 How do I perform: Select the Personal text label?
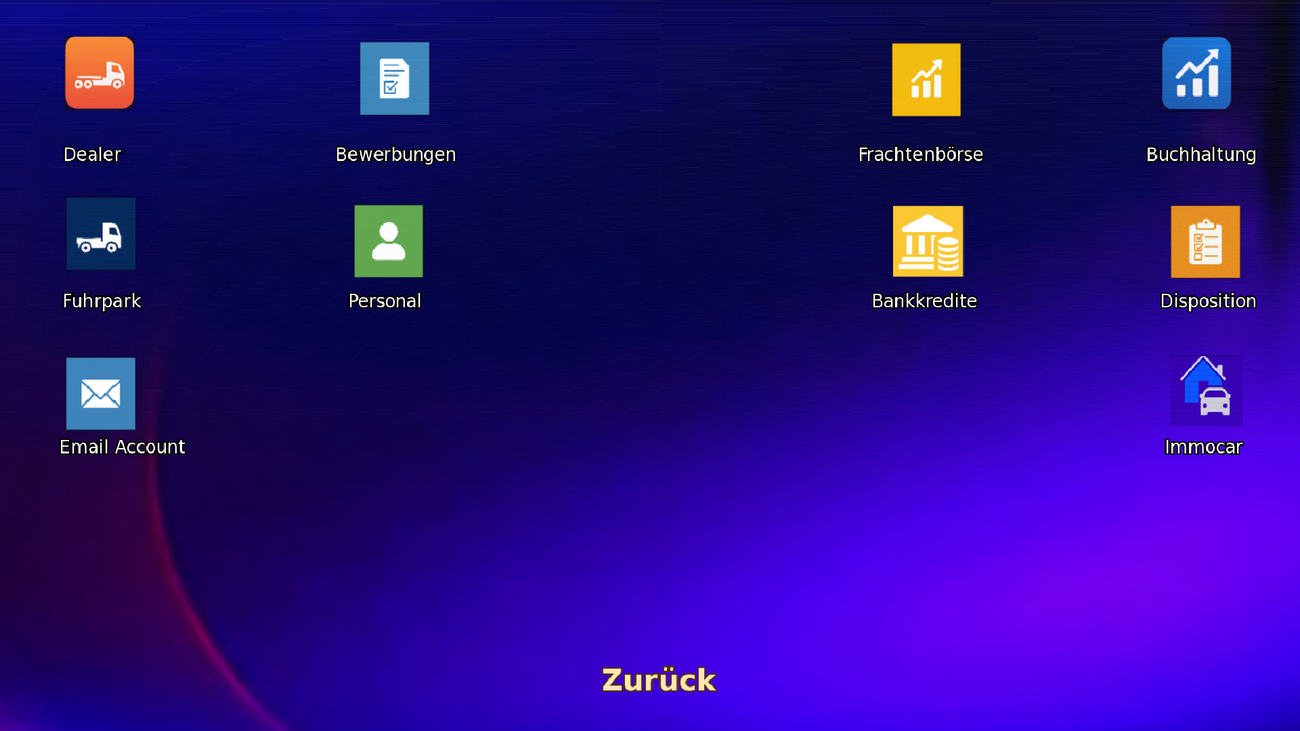click(385, 301)
